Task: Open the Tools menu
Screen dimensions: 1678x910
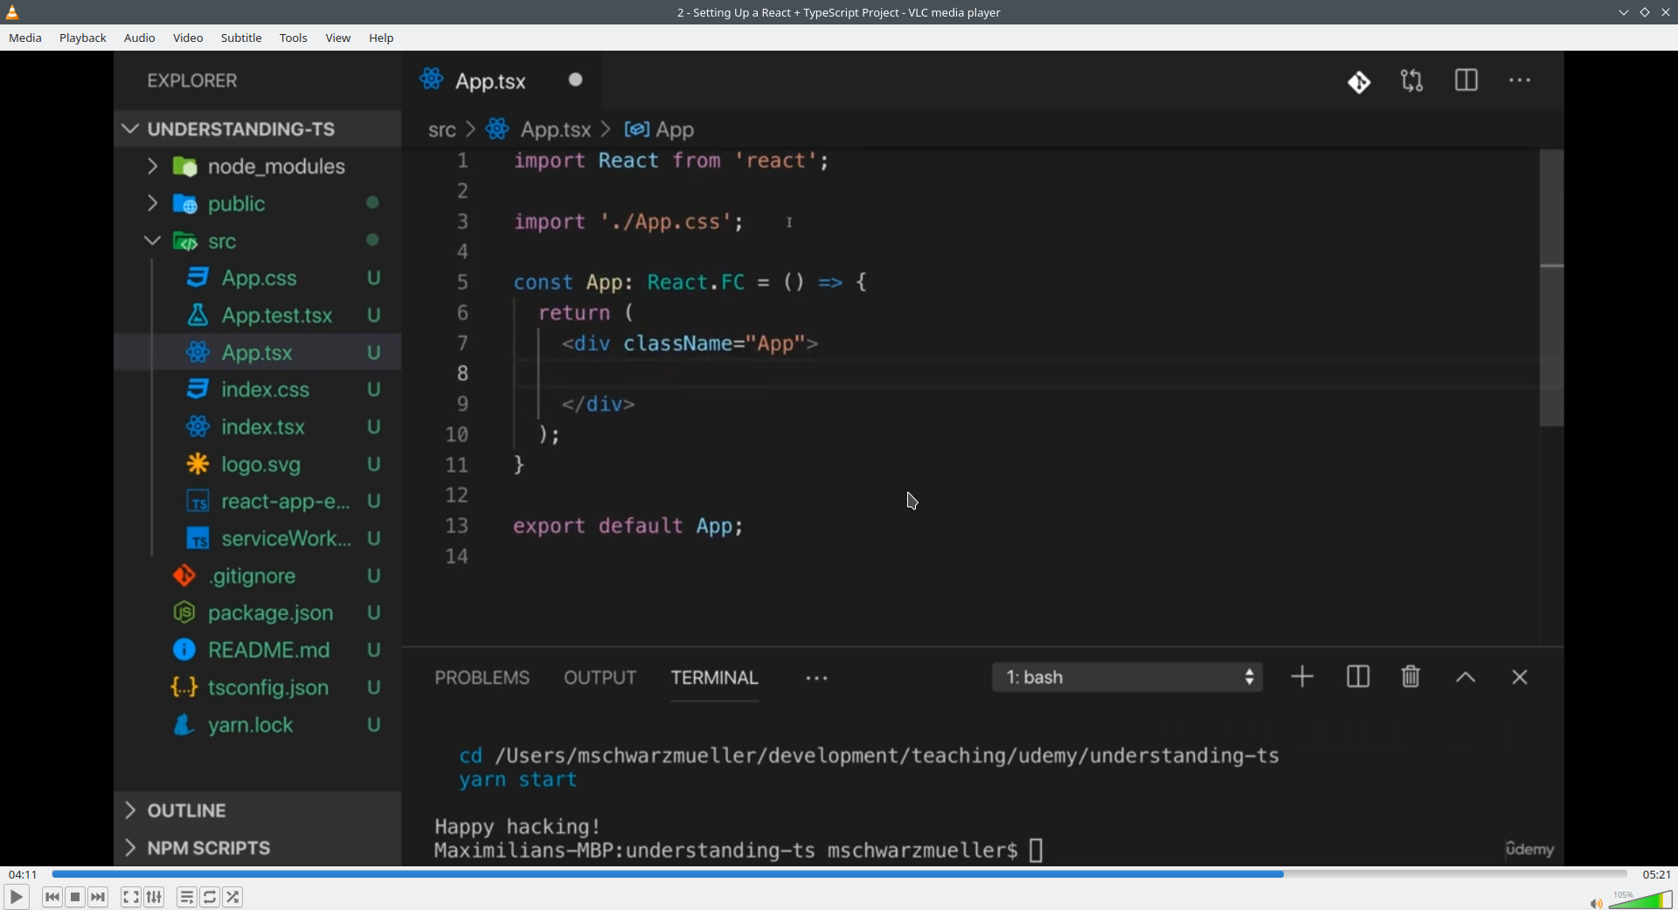Action: coord(294,38)
